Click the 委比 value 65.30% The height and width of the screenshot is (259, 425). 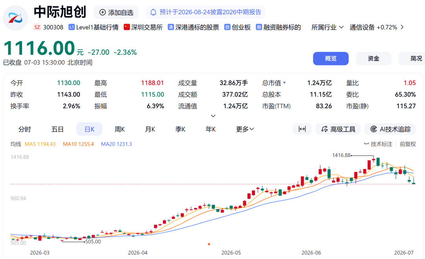pos(405,94)
